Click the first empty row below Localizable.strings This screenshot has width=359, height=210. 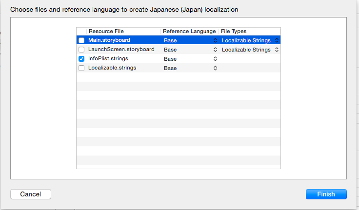[x=178, y=77]
